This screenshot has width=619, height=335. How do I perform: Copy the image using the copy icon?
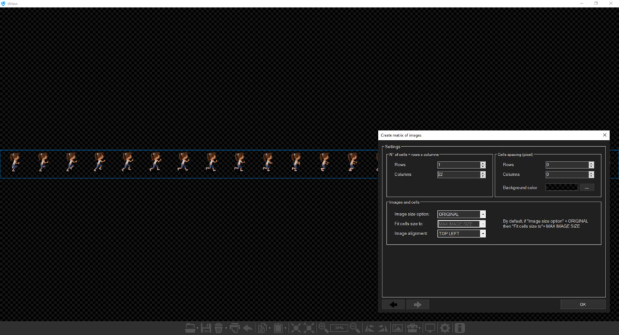point(262,328)
